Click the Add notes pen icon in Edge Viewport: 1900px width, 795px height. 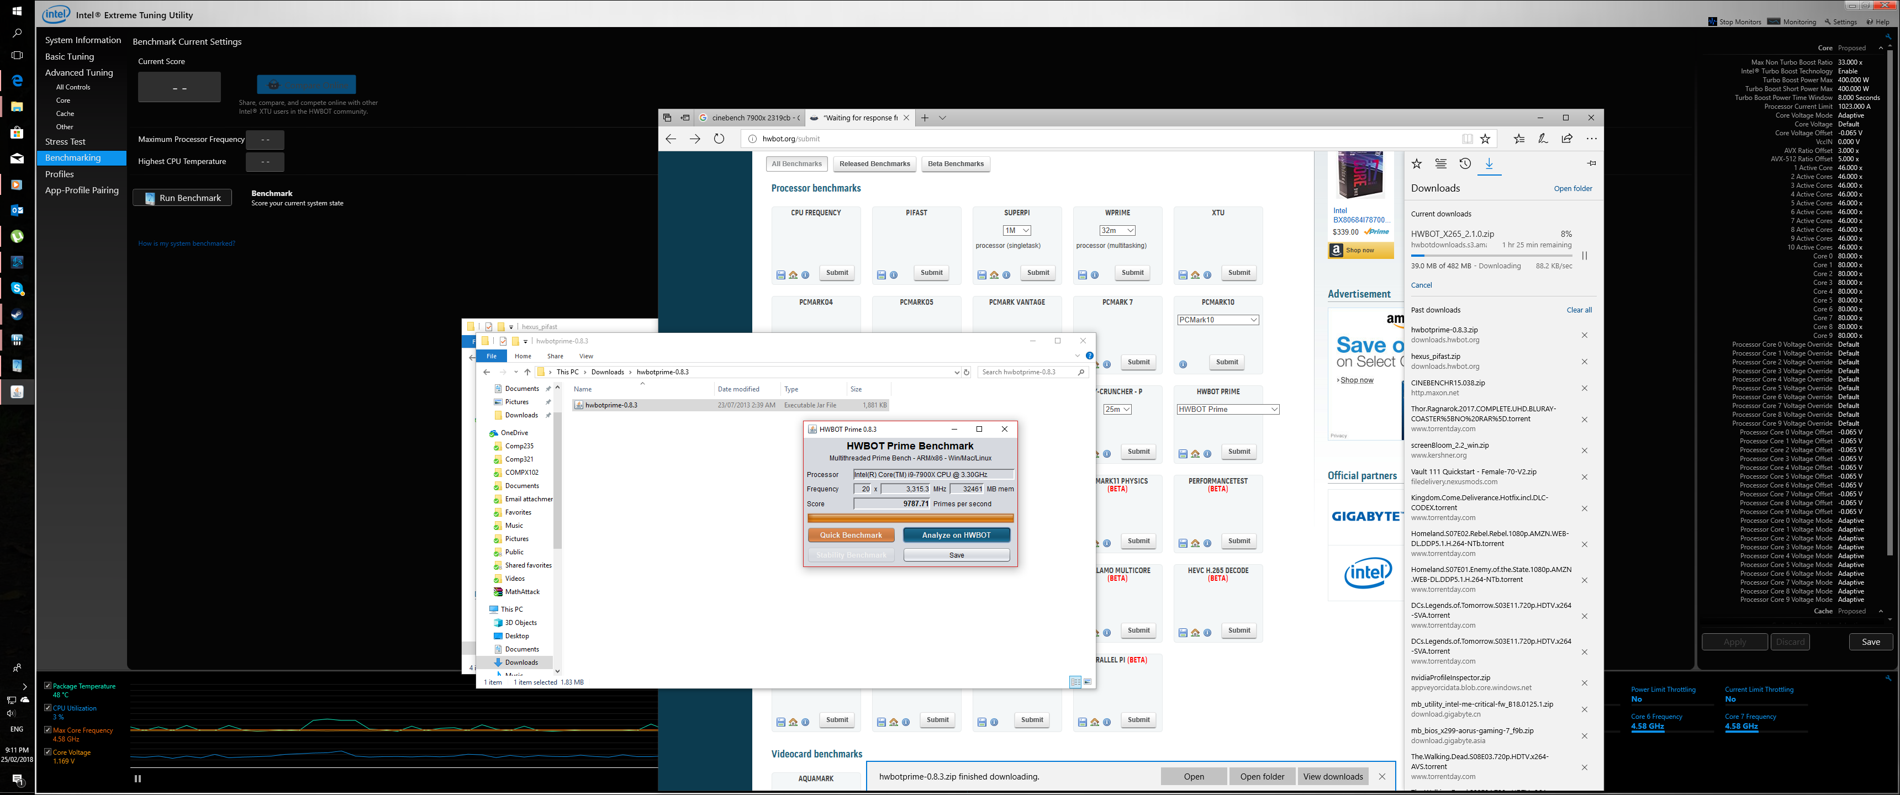[1543, 139]
